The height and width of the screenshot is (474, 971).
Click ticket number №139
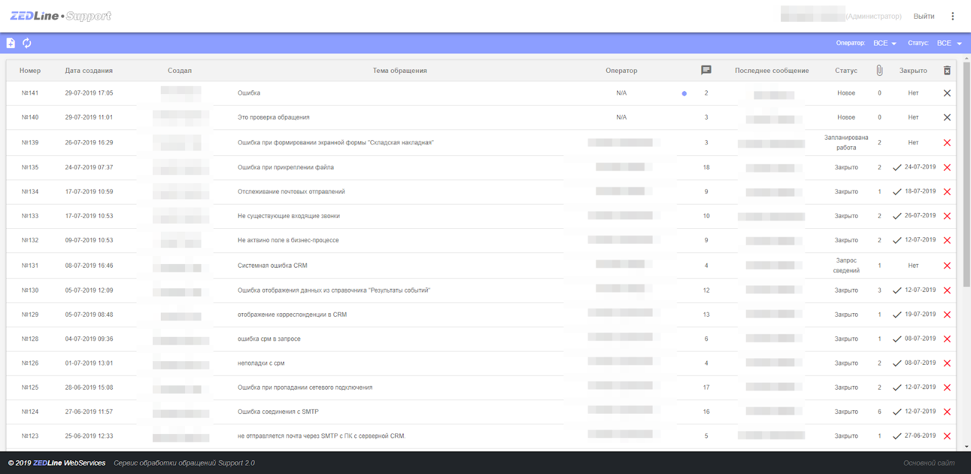click(30, 143)
